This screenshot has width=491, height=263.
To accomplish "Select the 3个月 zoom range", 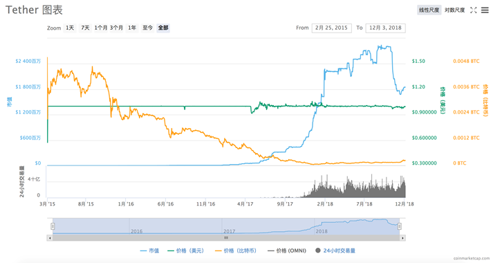I will pos(116,28).
